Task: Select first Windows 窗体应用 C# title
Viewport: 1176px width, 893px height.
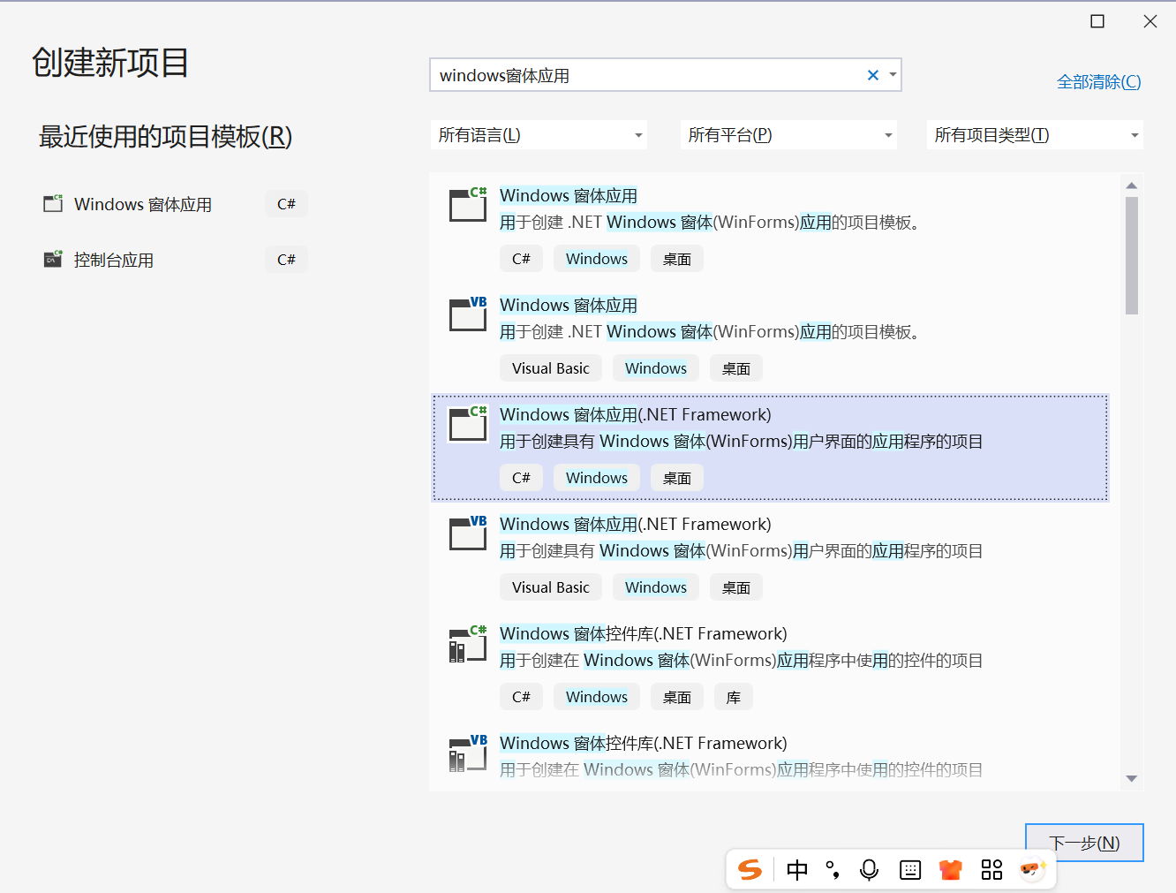Action: (569, 195)
